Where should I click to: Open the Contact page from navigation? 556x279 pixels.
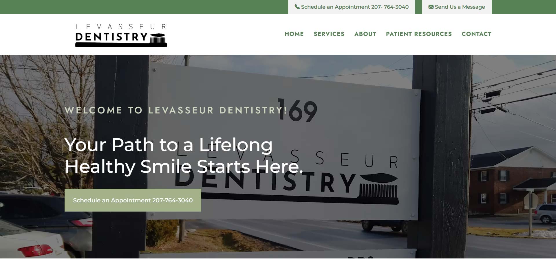476,34
